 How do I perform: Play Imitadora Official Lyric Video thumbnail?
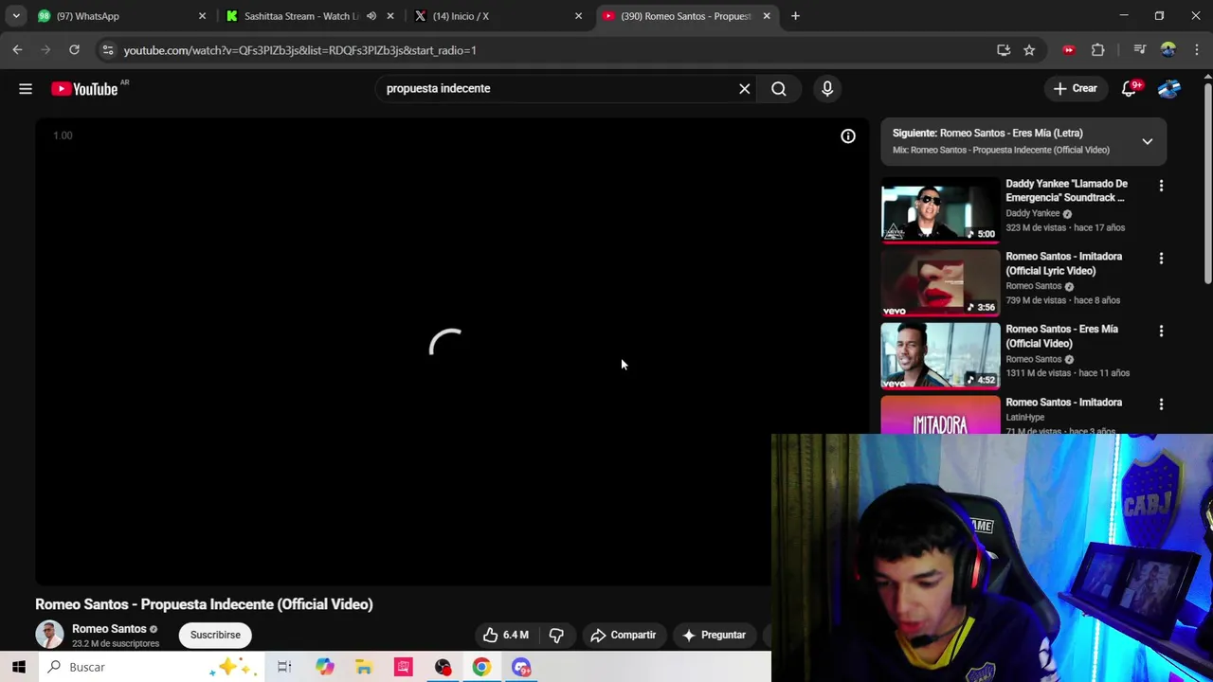[940, 283]
